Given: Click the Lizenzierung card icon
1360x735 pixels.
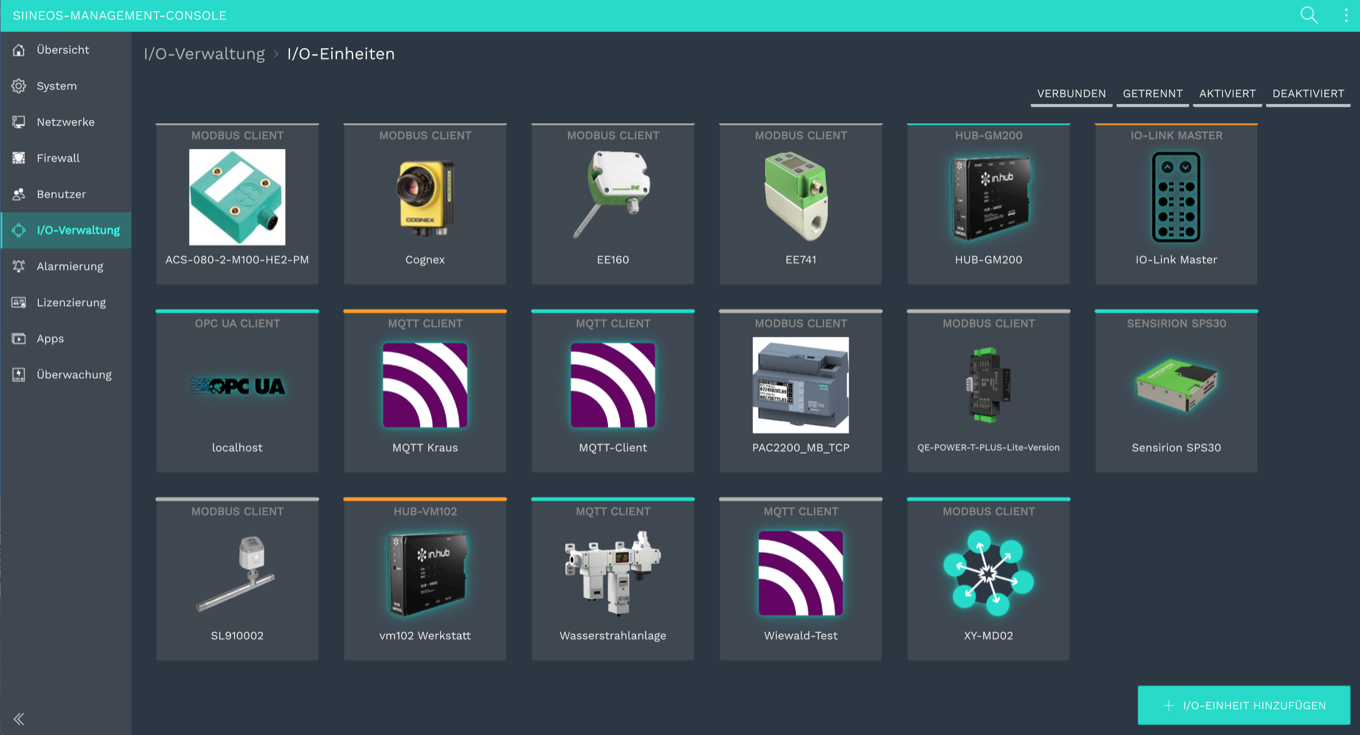Looking at the screenshot, I should click(19, 302).
